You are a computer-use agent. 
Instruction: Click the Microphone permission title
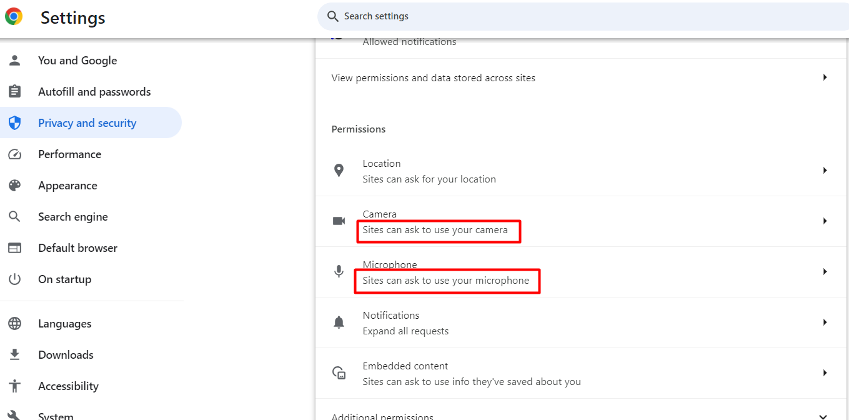coord(390,265)
